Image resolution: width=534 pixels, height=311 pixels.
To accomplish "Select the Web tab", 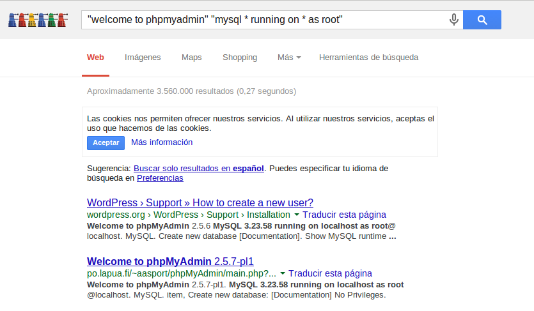I will click(95, 57).
